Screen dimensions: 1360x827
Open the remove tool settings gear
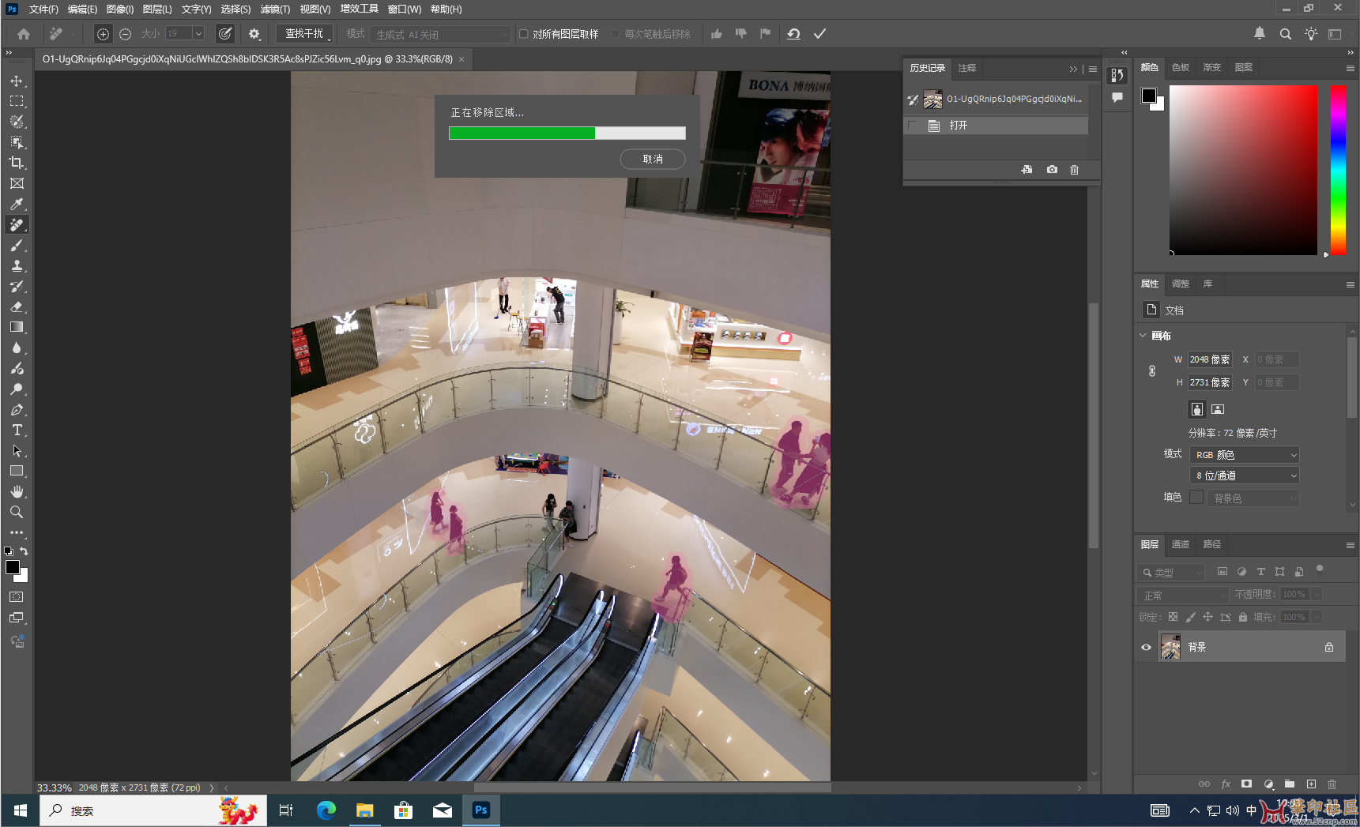click(254, 34)
